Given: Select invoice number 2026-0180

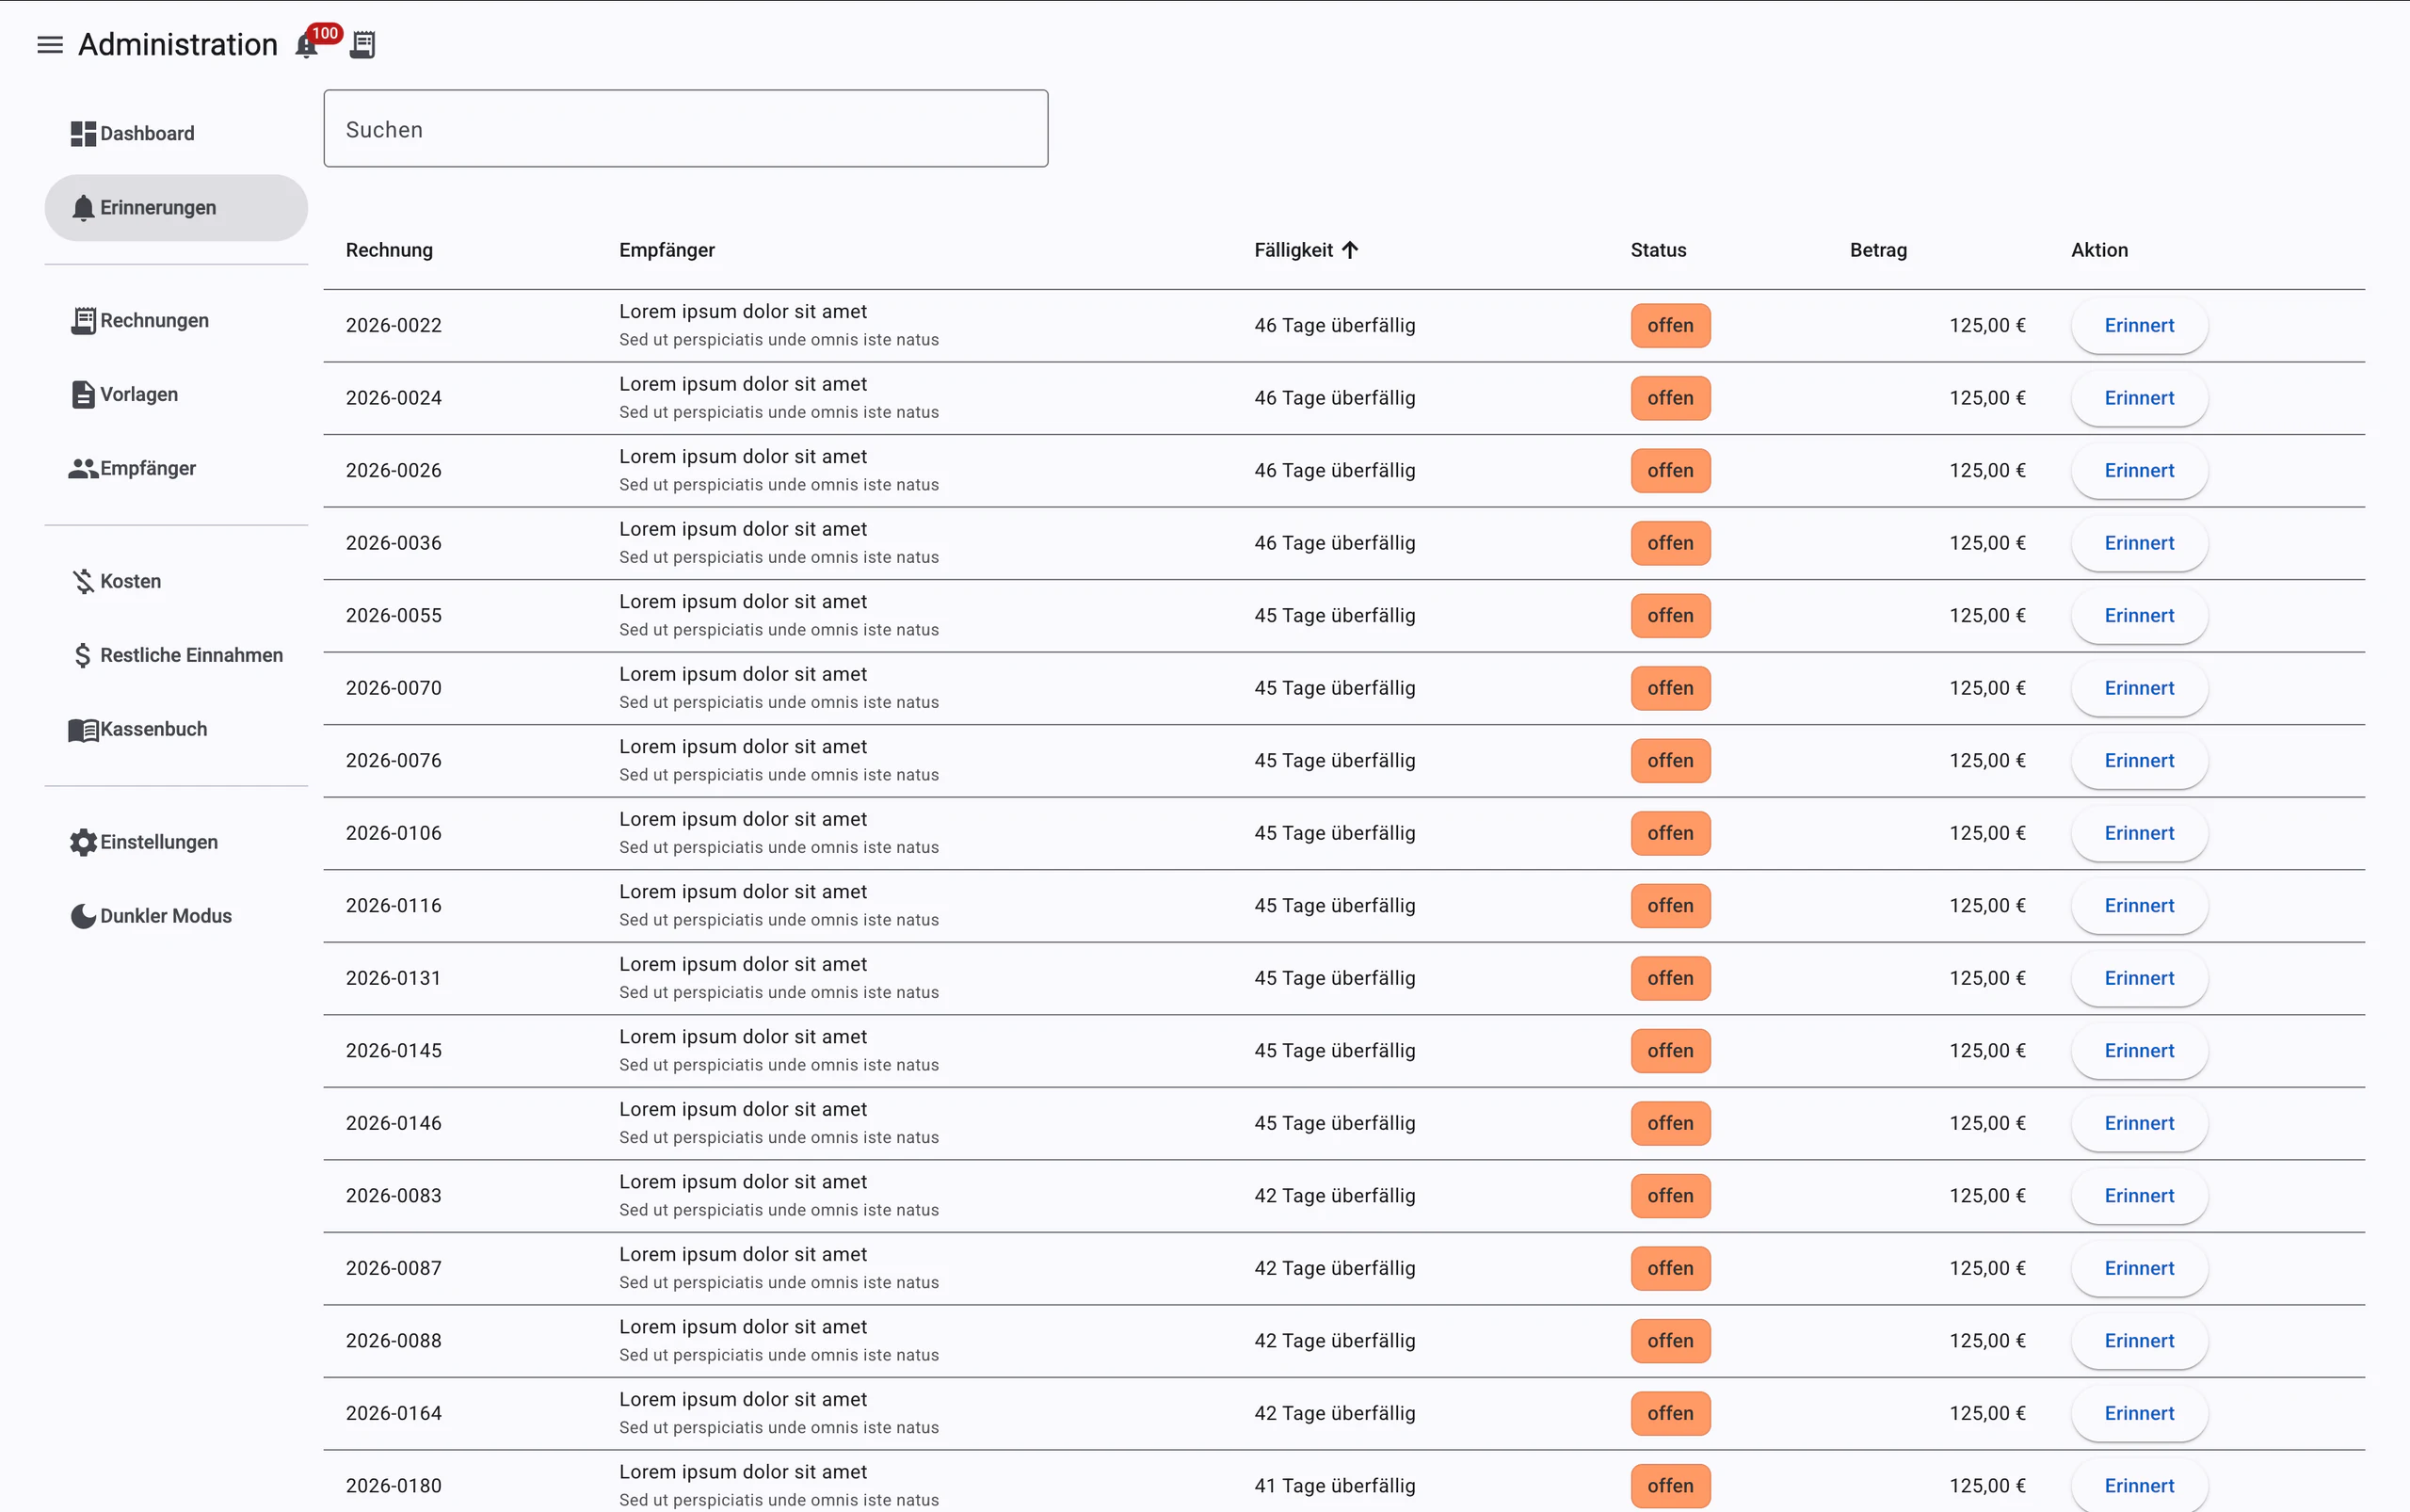Looking at the screenshot, I should point(393,1486).
